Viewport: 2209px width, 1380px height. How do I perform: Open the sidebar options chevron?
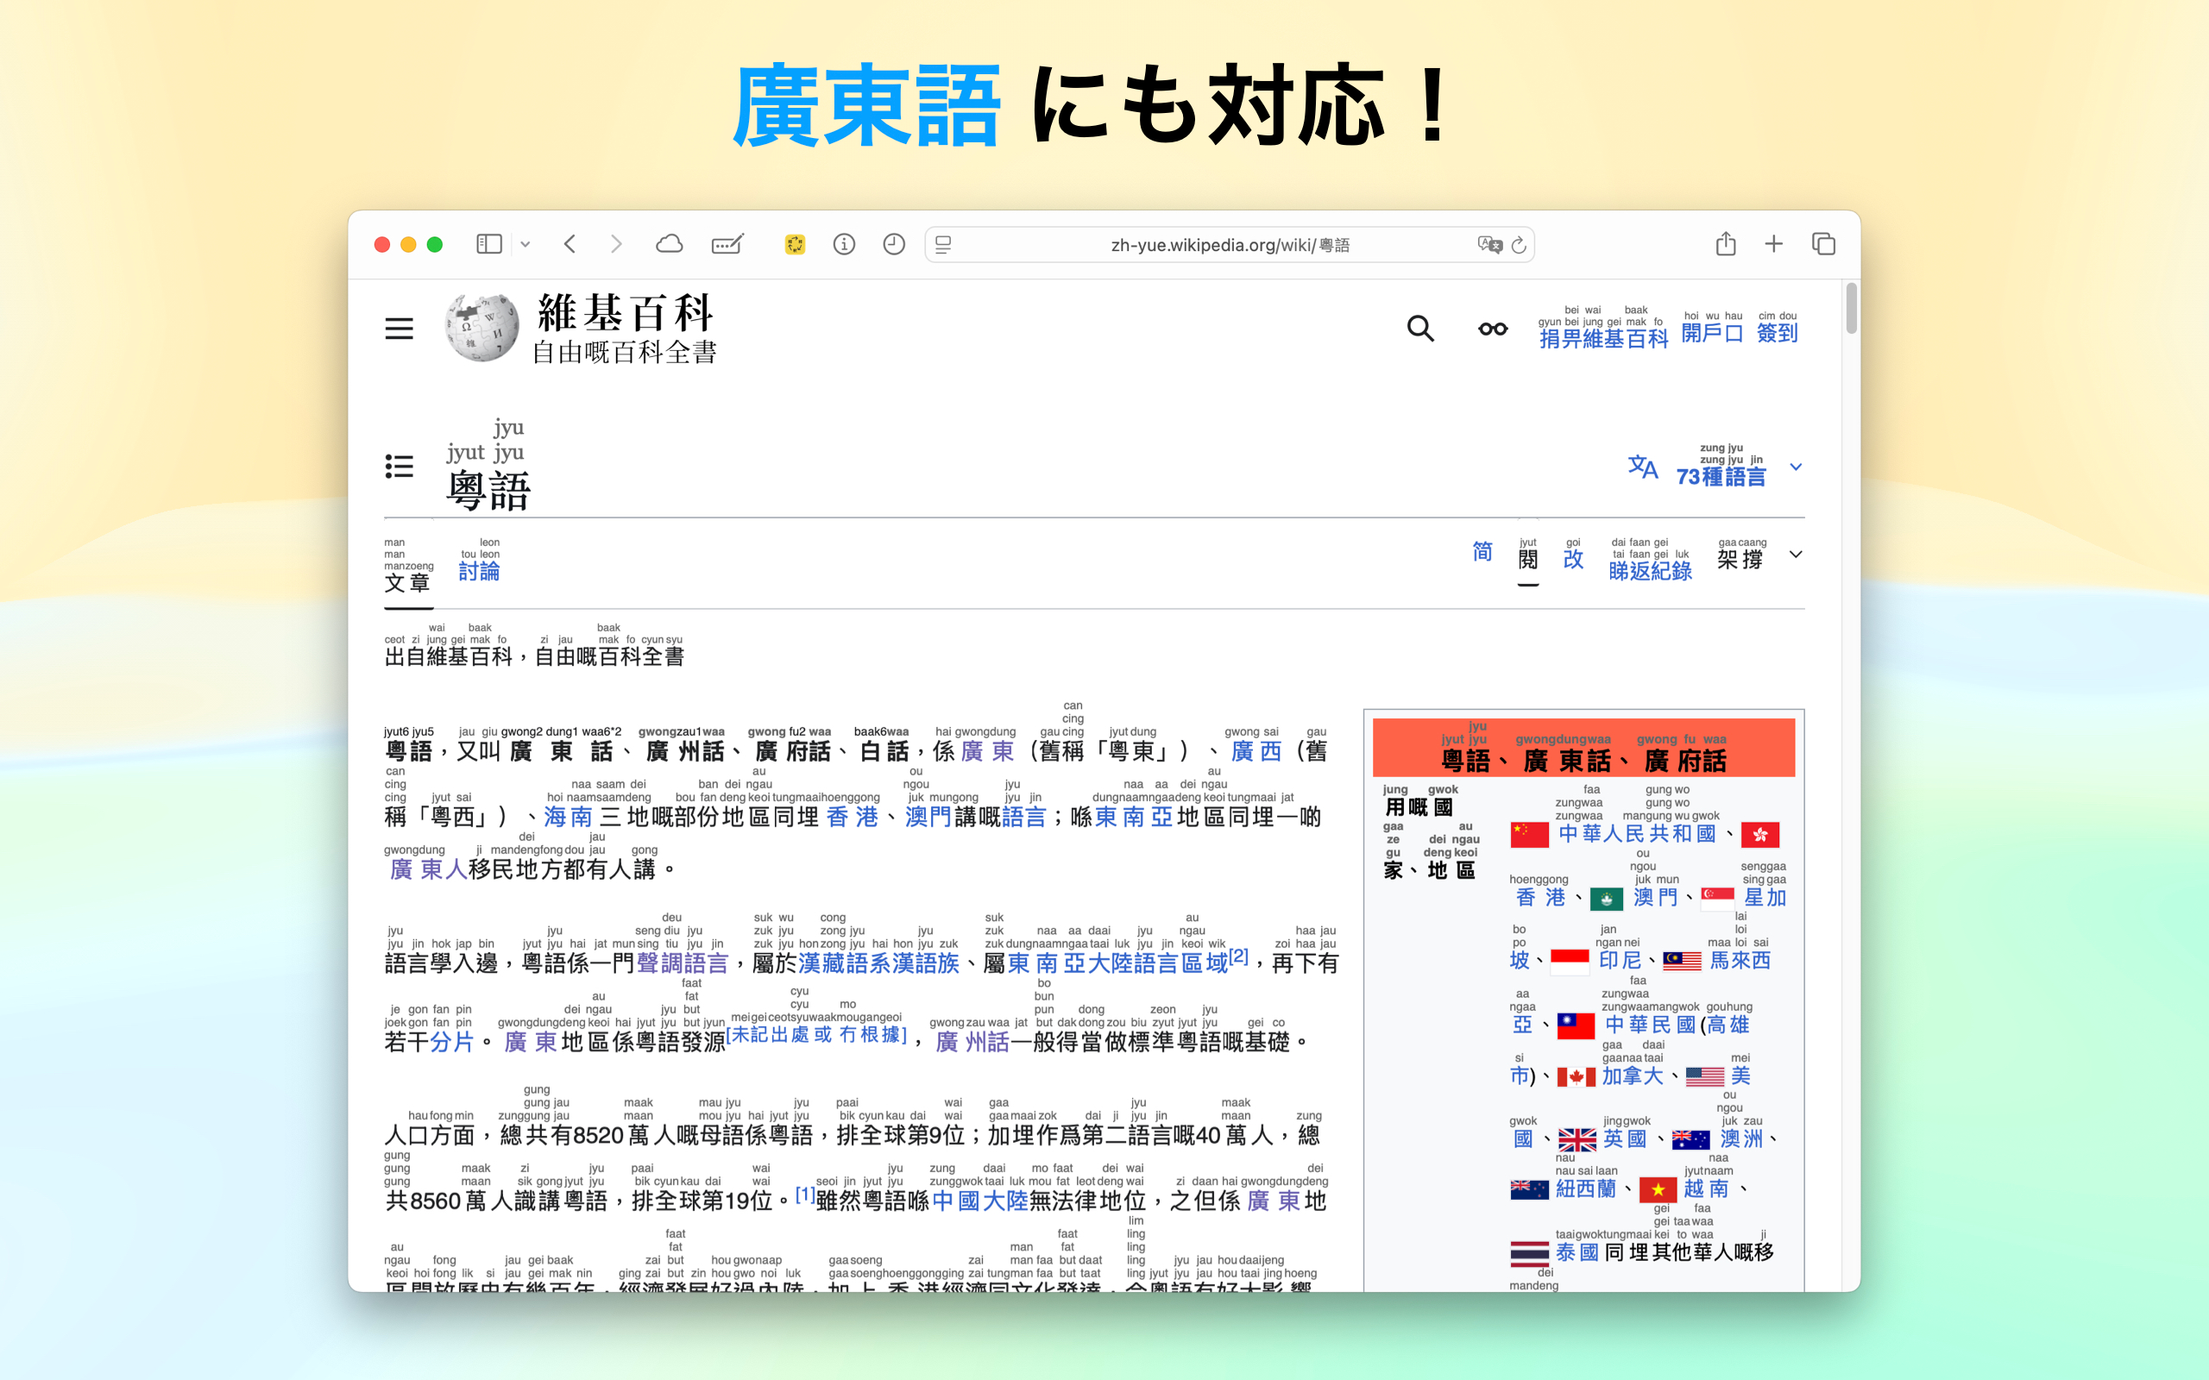[526, 245]
